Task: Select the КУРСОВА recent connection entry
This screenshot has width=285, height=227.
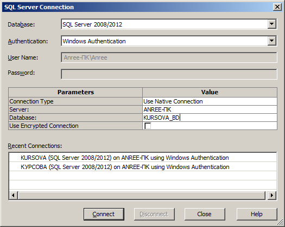Action: 143,166
